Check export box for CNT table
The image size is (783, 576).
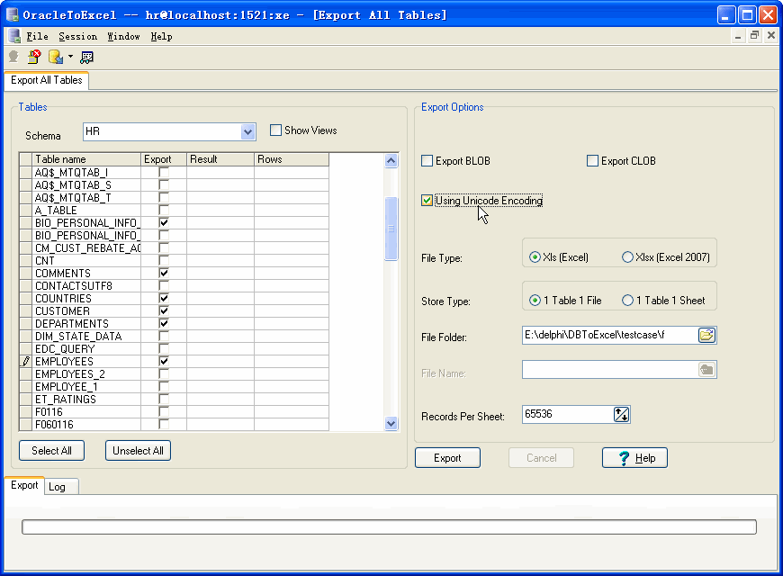[x=164, y=260]
